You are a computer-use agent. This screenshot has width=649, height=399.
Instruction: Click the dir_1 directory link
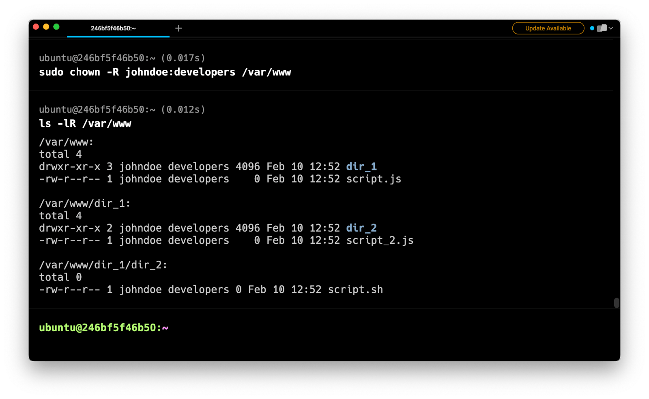(x=361, y=167)
